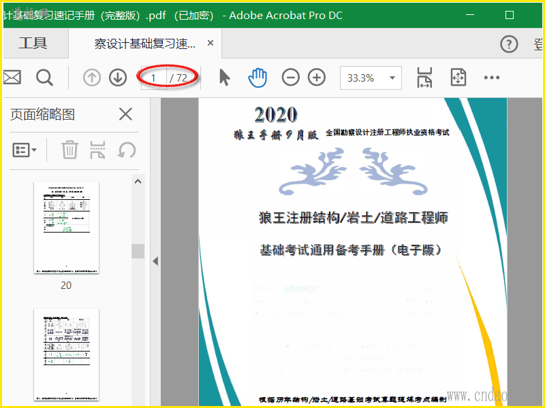Open the help question mark icon
This screenshot has width=545, height=408.
509,44
